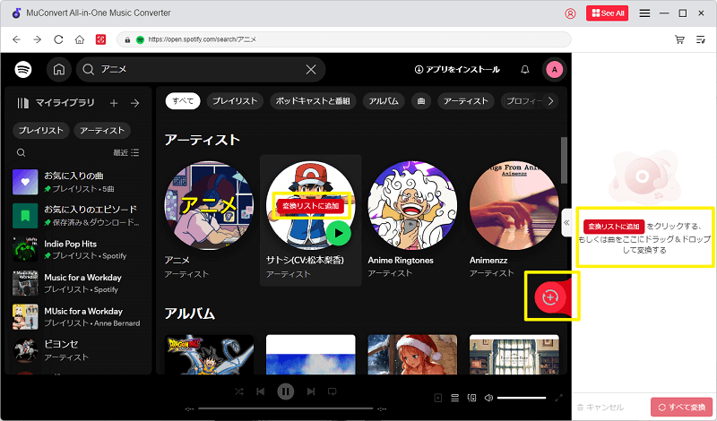717x421 pixels.
Task: Select the プレイリスト library filter chip
Action: click(40, 130)
